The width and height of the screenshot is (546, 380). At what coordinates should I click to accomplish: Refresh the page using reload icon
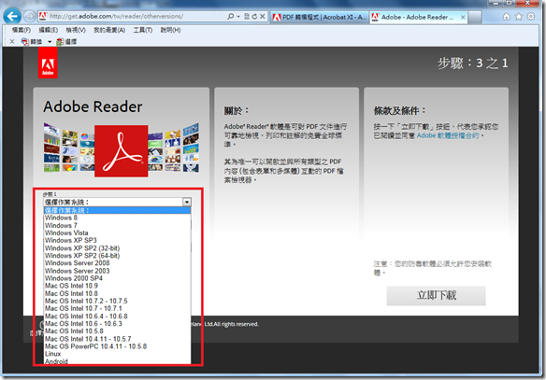coord(254,17)
